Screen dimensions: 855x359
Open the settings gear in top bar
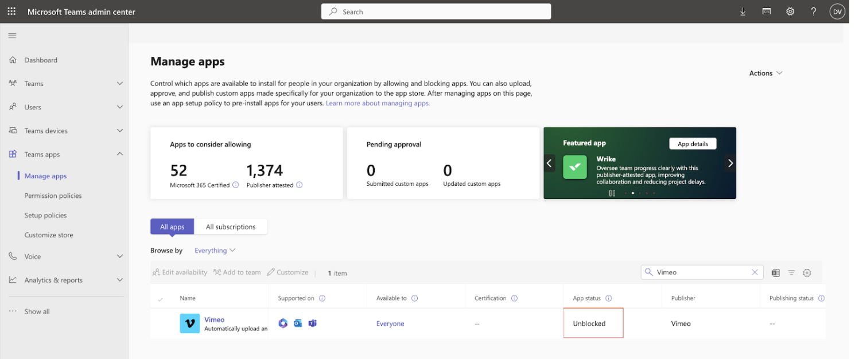[790, 11]
